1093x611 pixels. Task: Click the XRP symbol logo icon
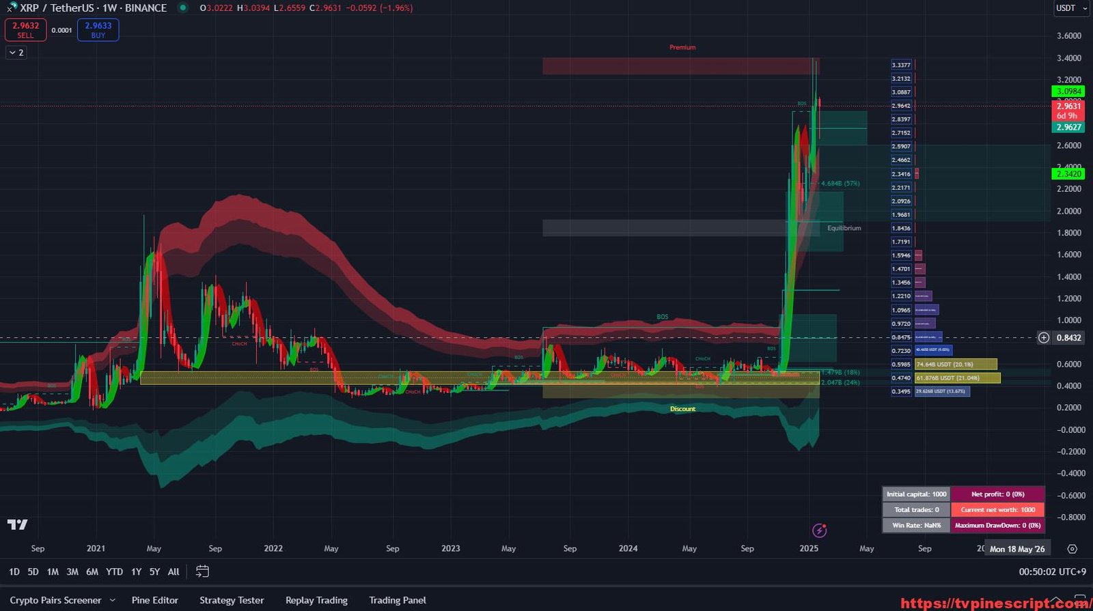(x=12, y=8)
